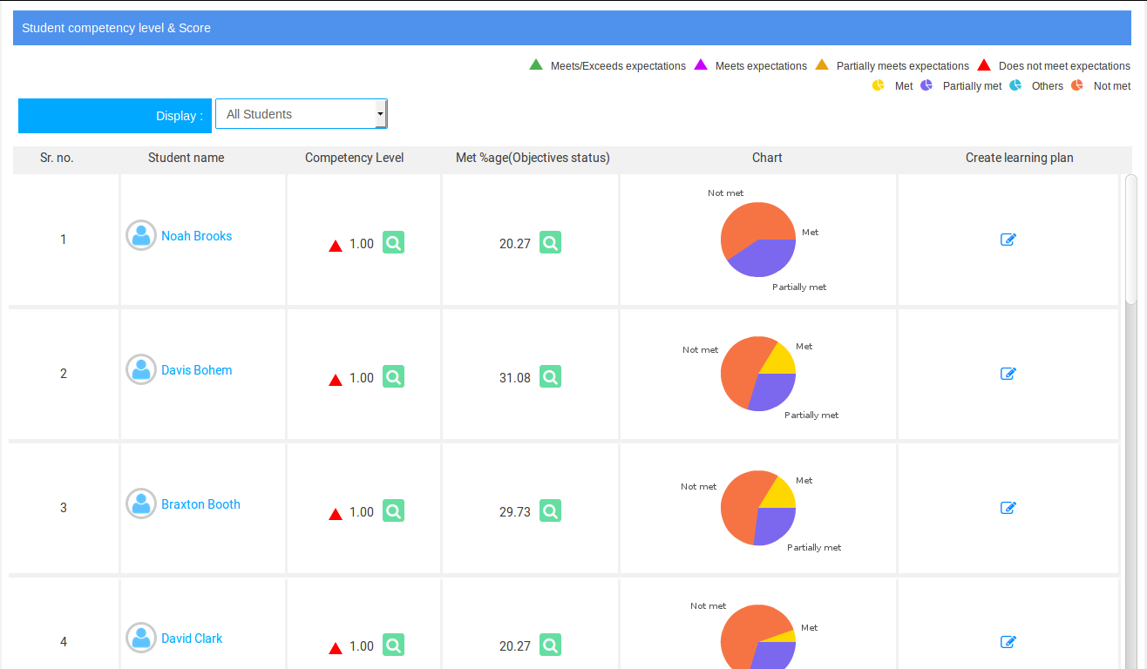Click Noah Brooks' pie chart
This screenshot has width=1147, height=669.
pyautogui.click(x=758, y=240)
